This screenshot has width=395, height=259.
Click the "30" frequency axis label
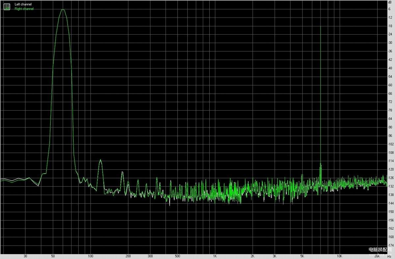click(25, 256)
